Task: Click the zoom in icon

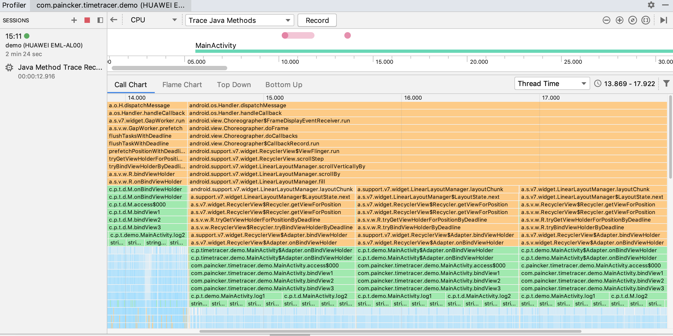Action: point(619,20)
